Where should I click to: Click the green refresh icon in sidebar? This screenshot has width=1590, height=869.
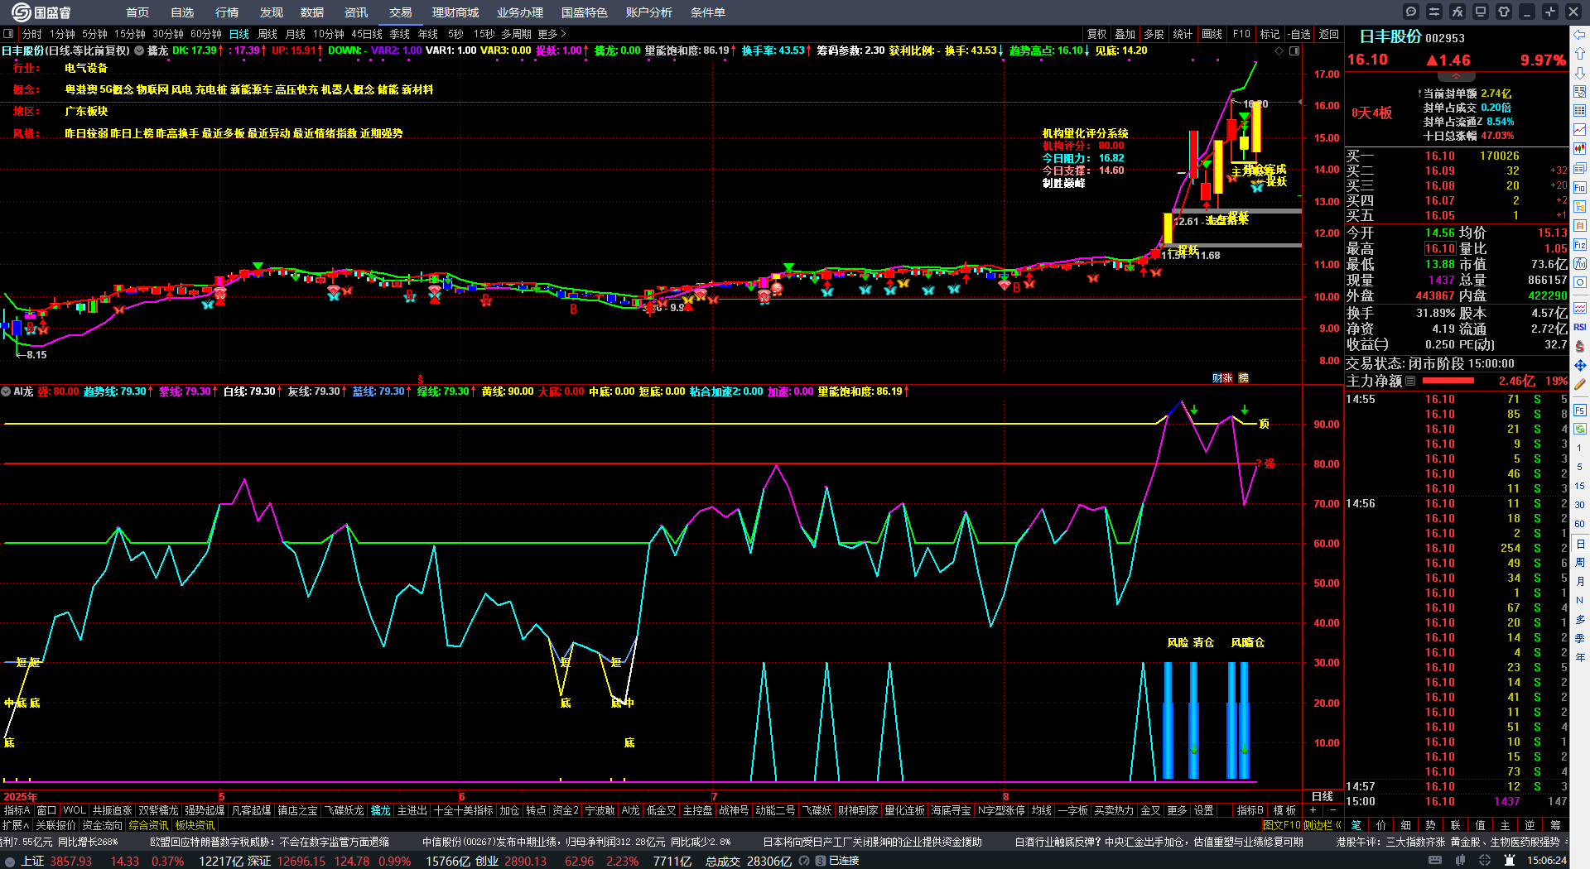(x=1580, y=429)
